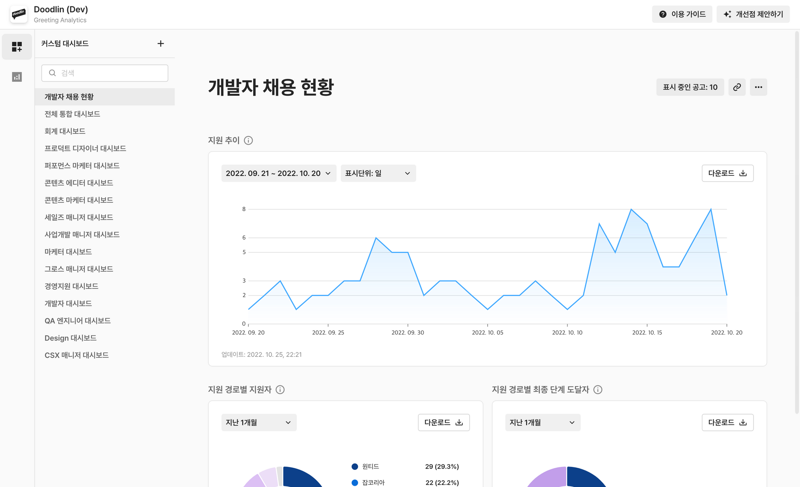Viewport: 800px width, 487px height.
Task: Open the custom dashboard sidebar icon
Action: tap(17, 47)
